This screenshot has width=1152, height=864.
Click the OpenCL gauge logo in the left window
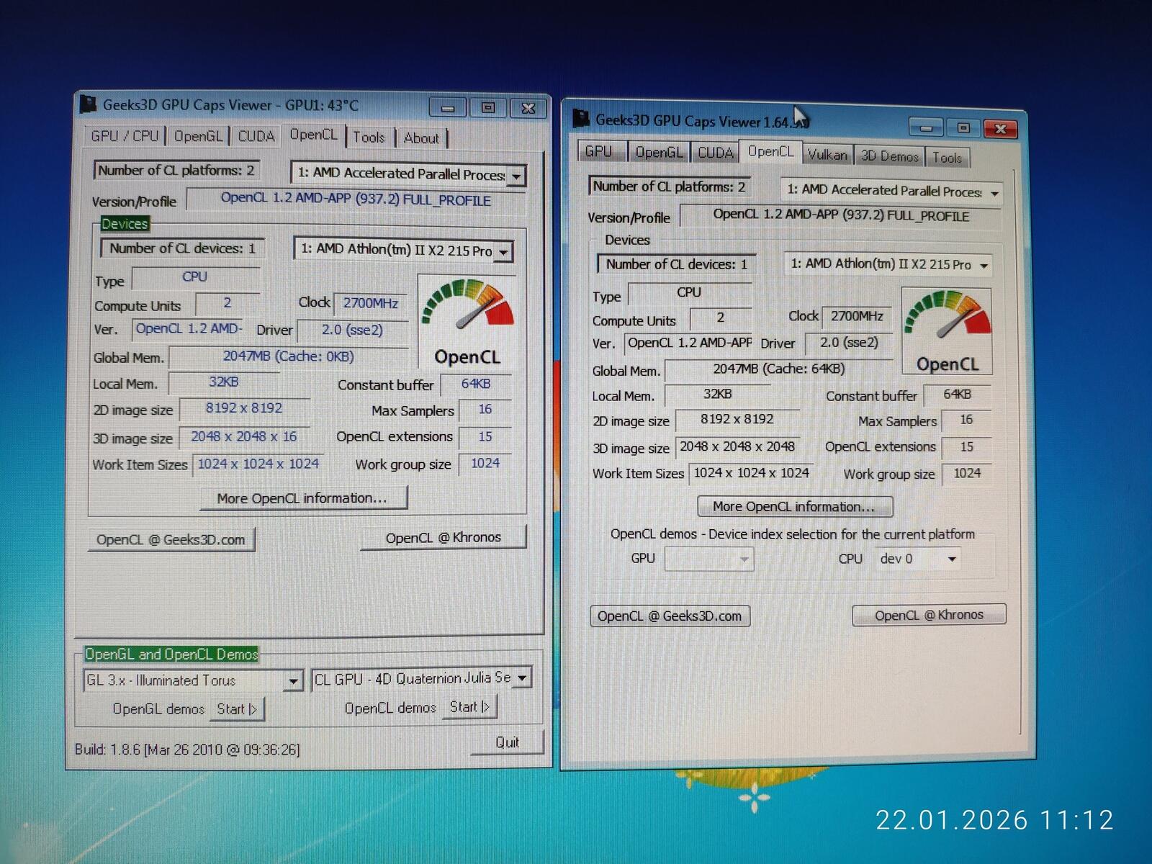[467, 323]
